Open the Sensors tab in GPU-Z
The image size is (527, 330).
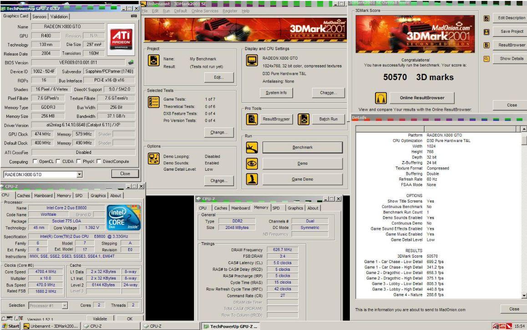pyautogui.click(x=39, y=16)
